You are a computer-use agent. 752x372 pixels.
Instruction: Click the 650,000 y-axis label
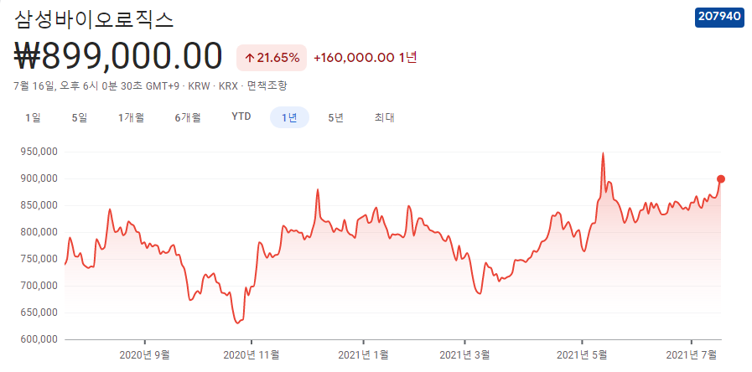click(x=39, y=313)
